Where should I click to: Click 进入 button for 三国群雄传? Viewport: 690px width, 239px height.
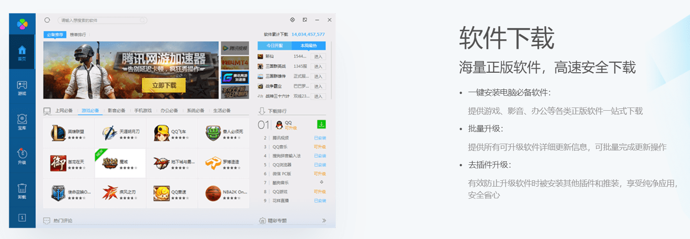pyautogui.click(x=318, y=76)
